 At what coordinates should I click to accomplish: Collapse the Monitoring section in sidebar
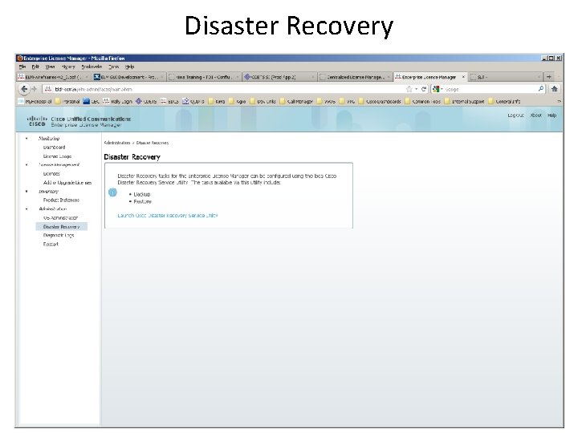click(x=26, y=139)
